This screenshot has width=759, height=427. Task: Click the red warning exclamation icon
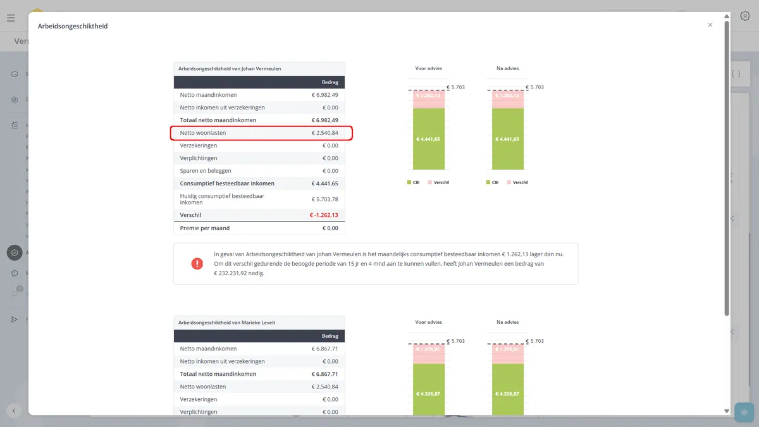pos(197,263)
